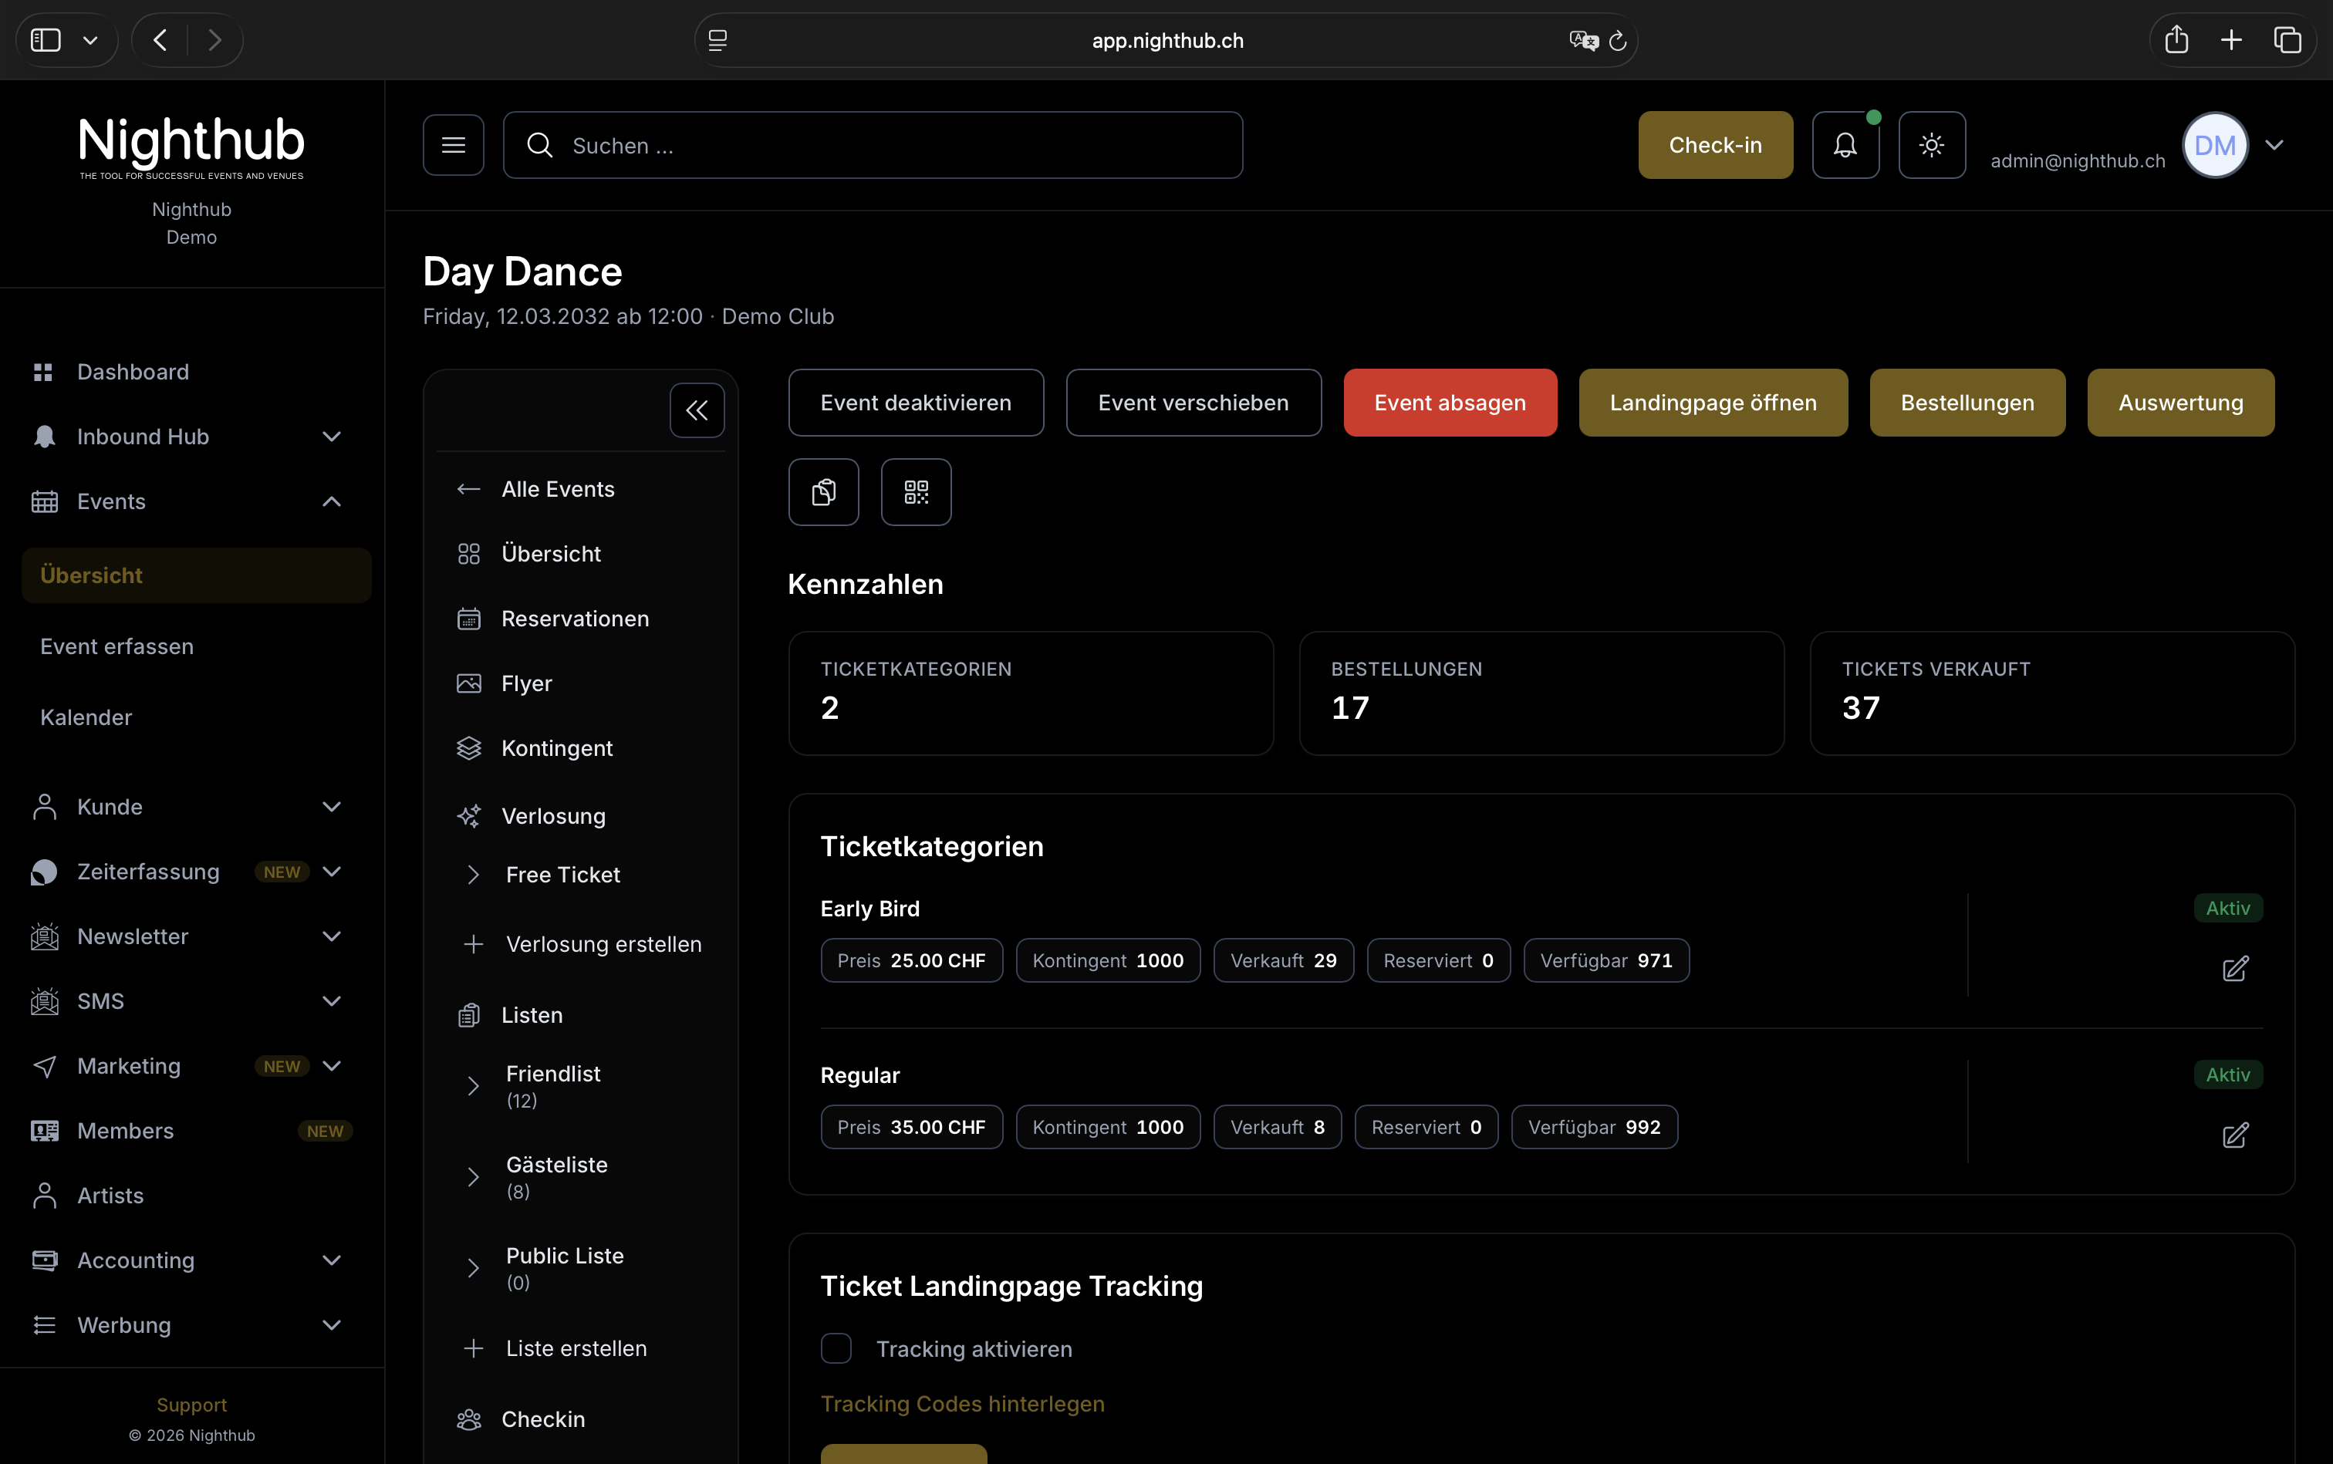Viewport: 2333px width, 1464px height.
Task: Click the Checkin people icon
Action: coord(469,1419)
